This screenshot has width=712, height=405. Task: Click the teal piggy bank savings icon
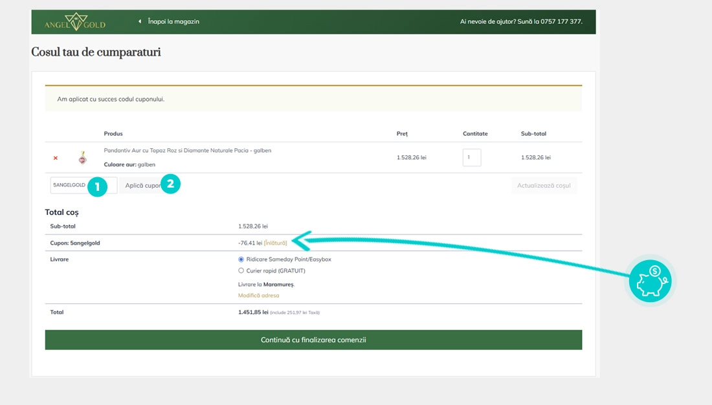652,281
